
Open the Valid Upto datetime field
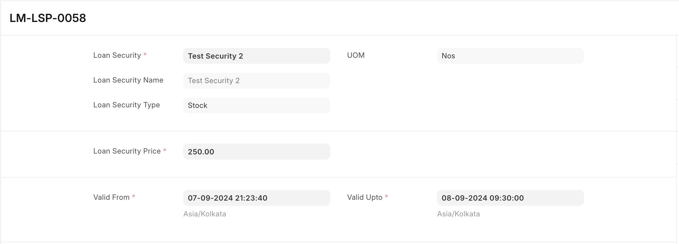510,198
